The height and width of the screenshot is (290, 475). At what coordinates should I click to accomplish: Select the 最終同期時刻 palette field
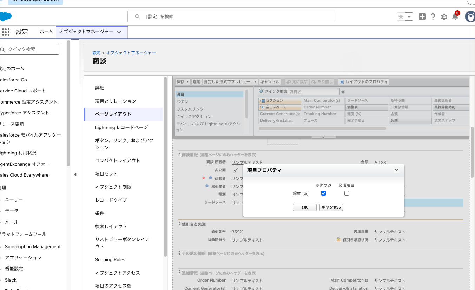click(x=451, y=107)
